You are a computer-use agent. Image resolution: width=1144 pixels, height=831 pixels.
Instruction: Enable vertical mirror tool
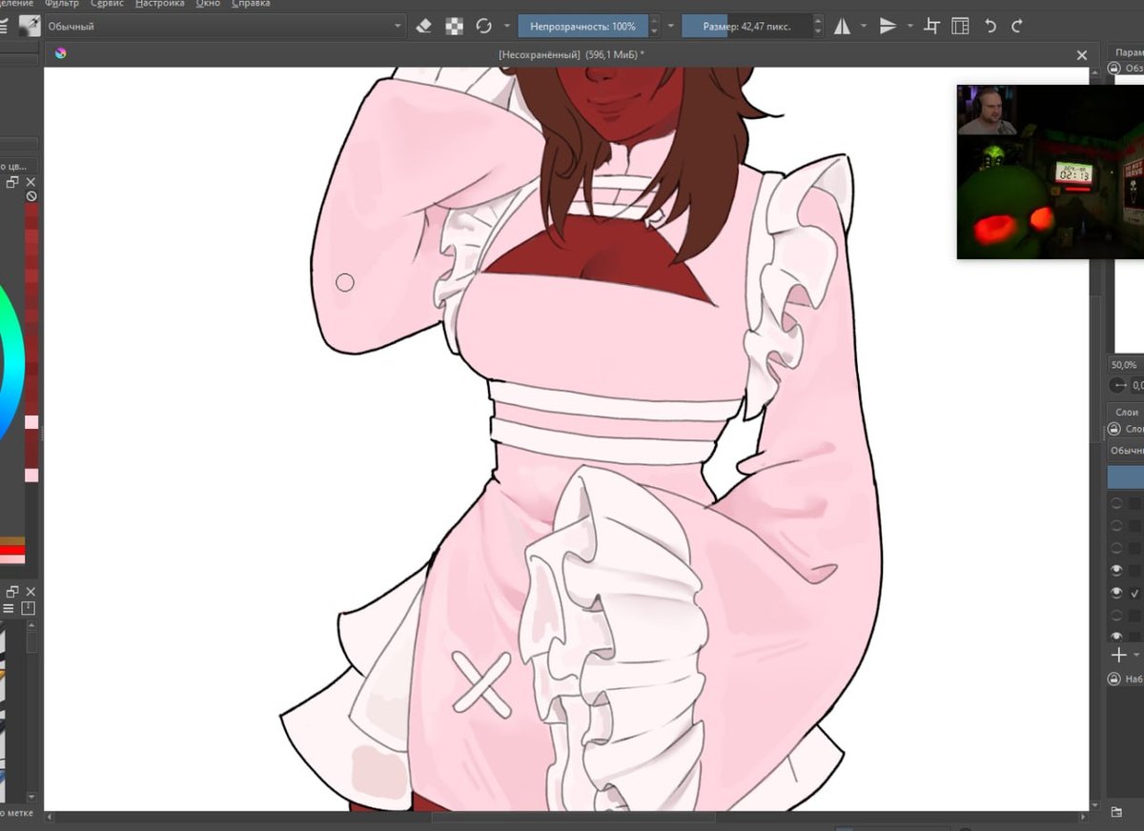point(888,26)
